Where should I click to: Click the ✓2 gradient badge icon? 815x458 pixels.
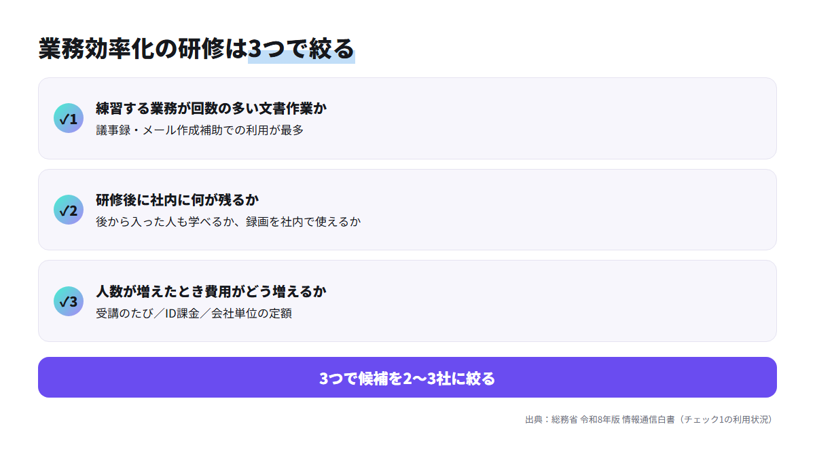coord(69,210)
